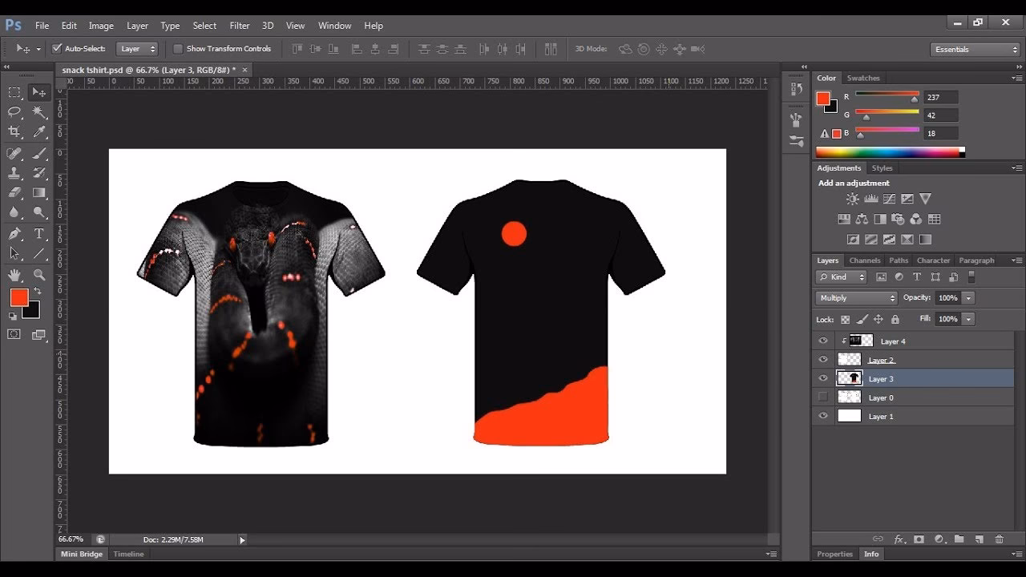The height and width of the screenshot is (577, 1026).
Task: Switch to the Channels tab
Action: (864, 260)
